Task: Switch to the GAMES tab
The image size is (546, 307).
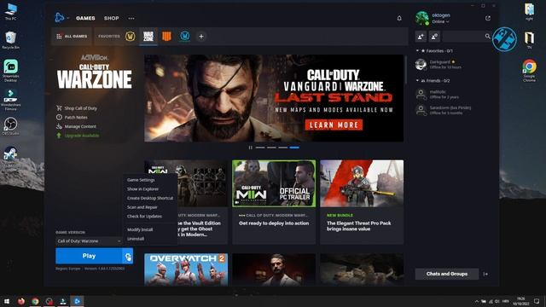Action: click(85, 18)
